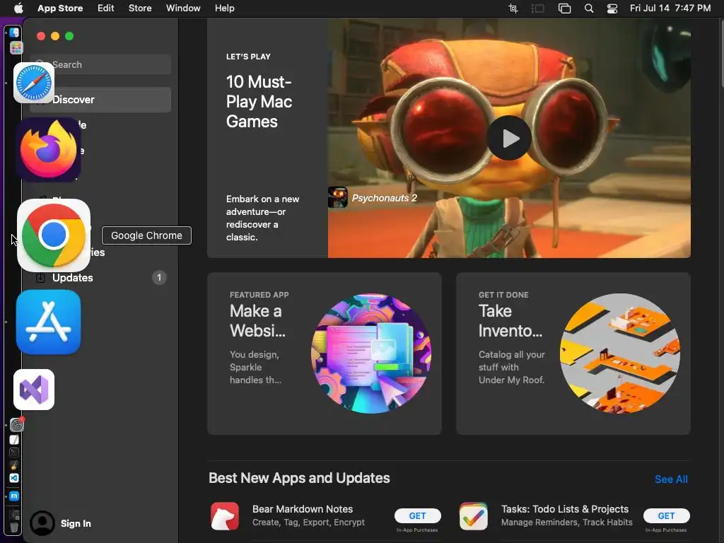Open the Make a Website featured app card

coord(325,354)
